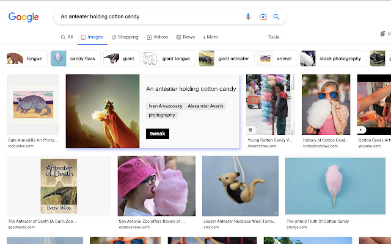Open the Anteater of Death book cover
The width and height of the screenshot is (391, 244).
click(59, 186)
